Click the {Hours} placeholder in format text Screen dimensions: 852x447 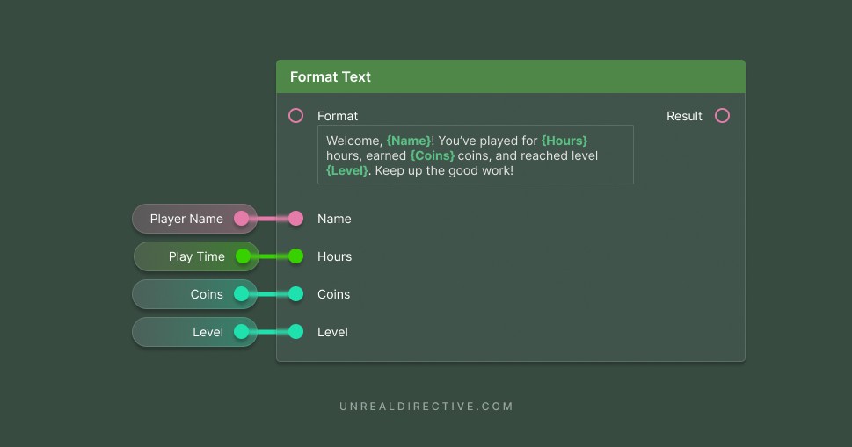pos(564,141)
